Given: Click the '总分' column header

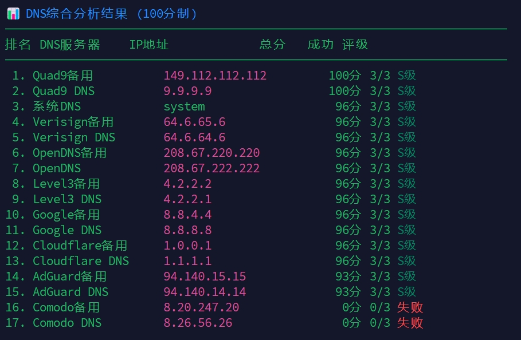Looking at the screenshot, I should coord(272,45).
